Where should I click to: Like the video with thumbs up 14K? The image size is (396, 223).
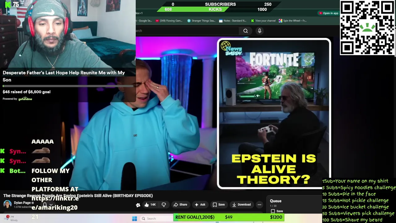pos(150,204)
